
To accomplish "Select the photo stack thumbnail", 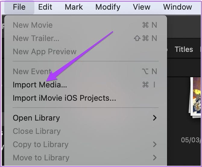I will [x=195, y=97].
